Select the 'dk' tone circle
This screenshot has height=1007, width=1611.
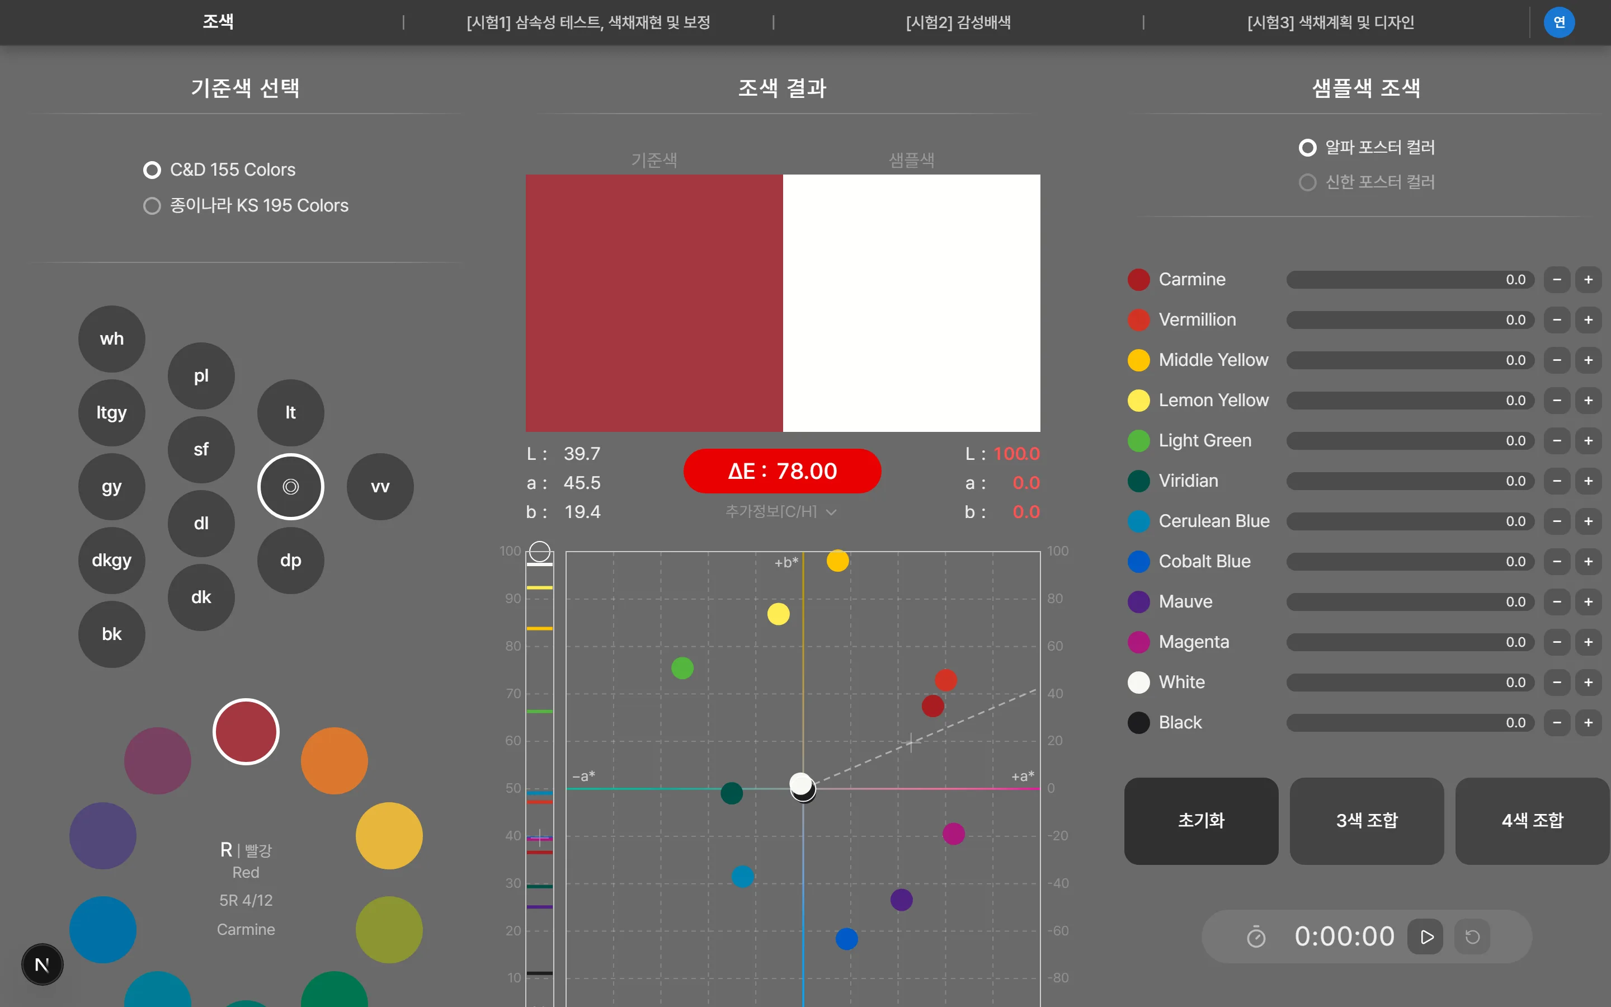201,597
